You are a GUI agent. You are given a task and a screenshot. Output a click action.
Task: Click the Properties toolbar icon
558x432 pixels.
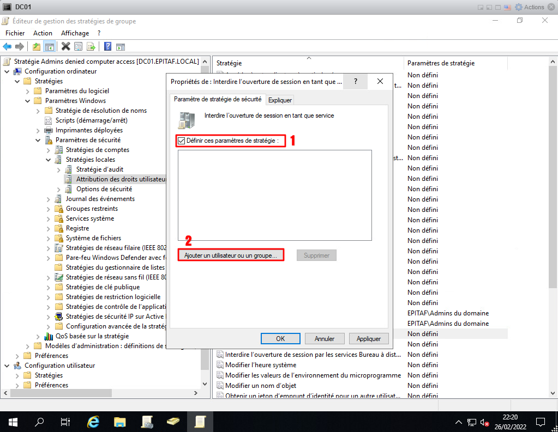coord(79,47)
